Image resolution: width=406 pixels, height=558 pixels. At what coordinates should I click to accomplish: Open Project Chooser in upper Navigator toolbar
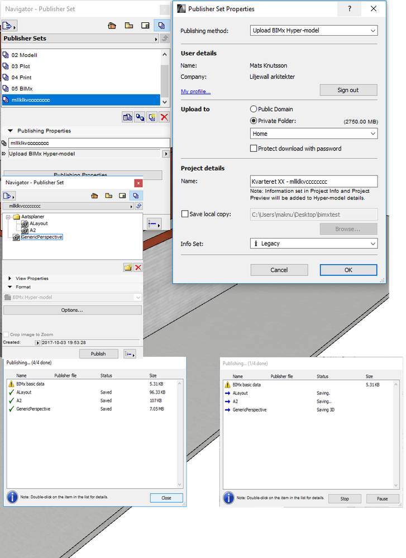(8, 26)
